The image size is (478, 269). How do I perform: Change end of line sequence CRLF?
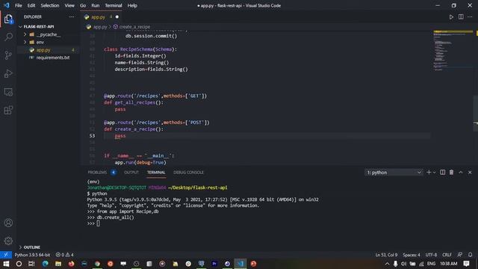click(x=447, y=255)
